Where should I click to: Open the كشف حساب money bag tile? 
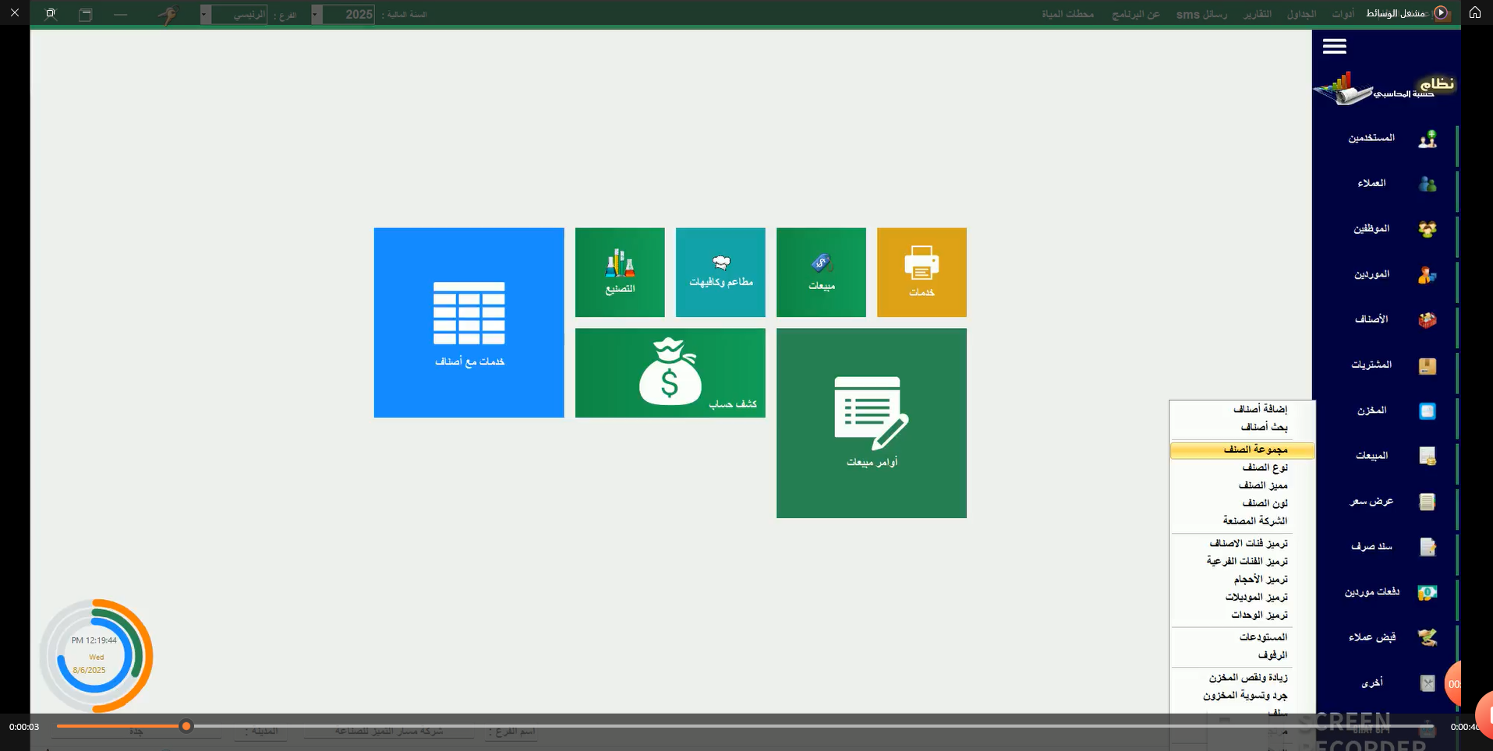[x=670, y=373]
